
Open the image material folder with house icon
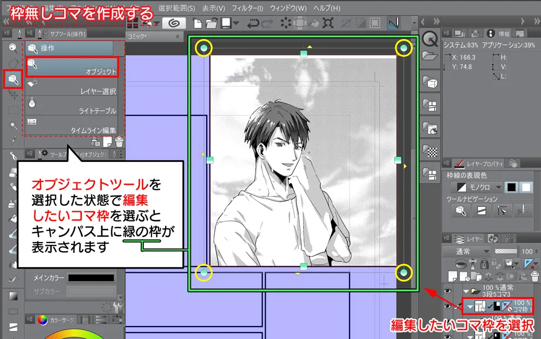(x=430, y=128)
